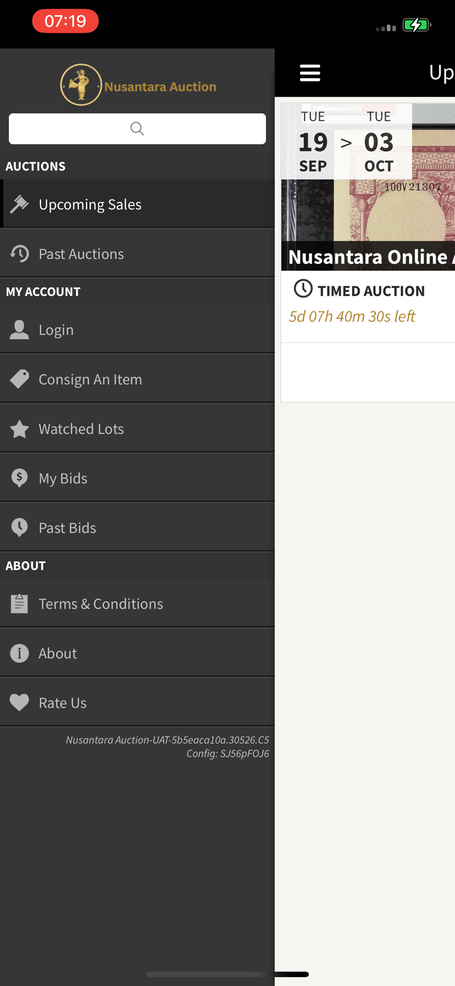Tap the clock pin icon for Past Bids

(20, 528)
